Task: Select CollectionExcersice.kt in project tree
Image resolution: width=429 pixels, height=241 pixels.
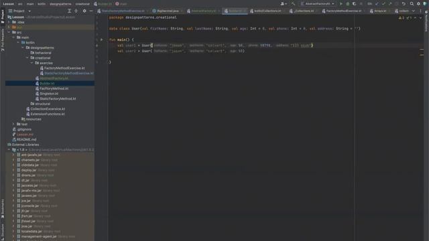Action: [48, 108]
